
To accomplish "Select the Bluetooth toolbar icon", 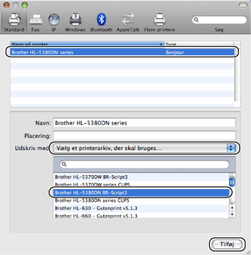I will [x=101, y=22].
